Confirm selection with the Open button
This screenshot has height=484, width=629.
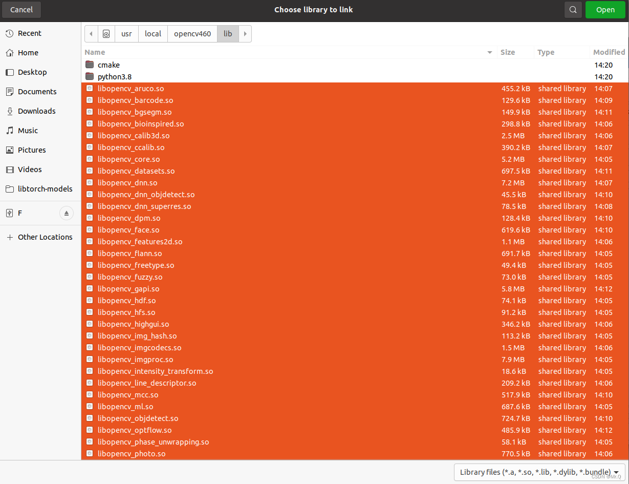tap(605, 10)
